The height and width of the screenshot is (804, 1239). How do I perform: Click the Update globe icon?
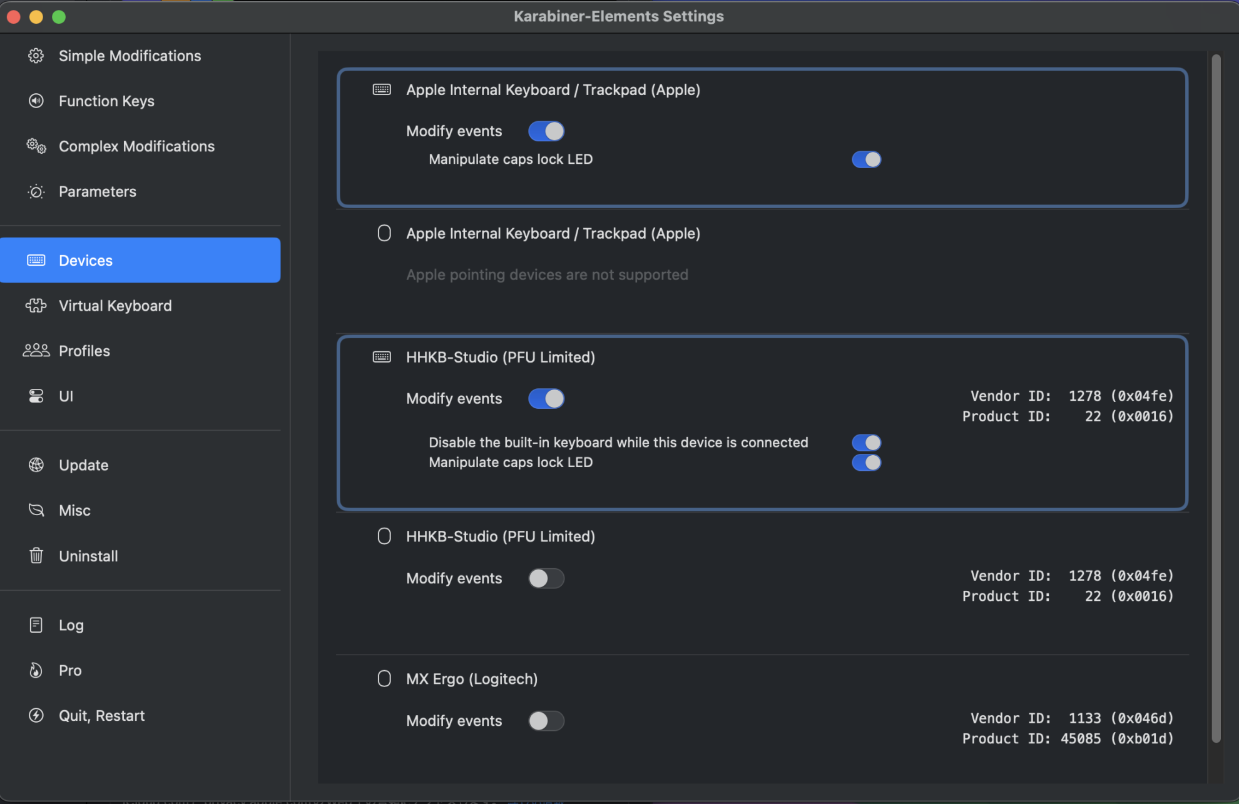pos(36,465)
